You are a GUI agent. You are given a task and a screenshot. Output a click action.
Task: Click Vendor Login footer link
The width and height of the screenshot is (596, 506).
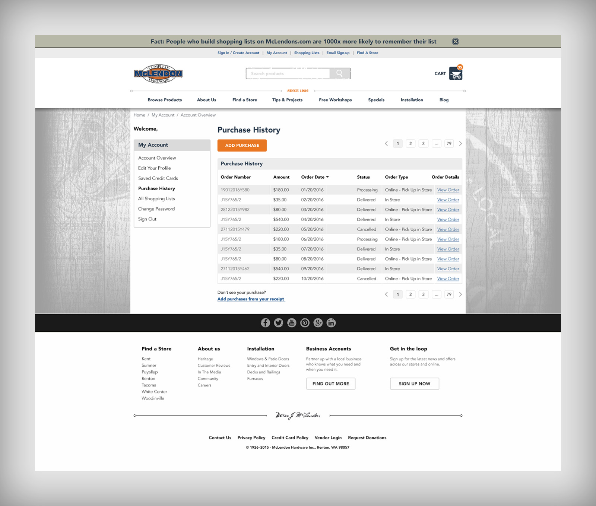click(x=328, y=438)
